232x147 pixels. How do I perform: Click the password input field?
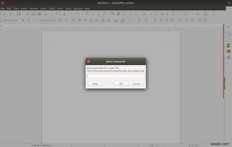[x=115, y=76]
